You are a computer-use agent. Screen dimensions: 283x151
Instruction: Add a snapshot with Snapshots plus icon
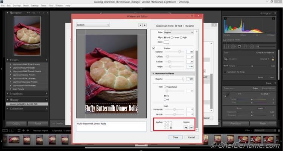pos(46,93)
